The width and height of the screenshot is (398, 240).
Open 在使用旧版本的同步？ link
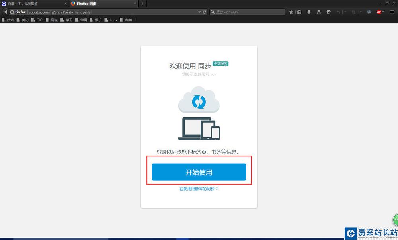pyautogui.click(x=199, y=189)
